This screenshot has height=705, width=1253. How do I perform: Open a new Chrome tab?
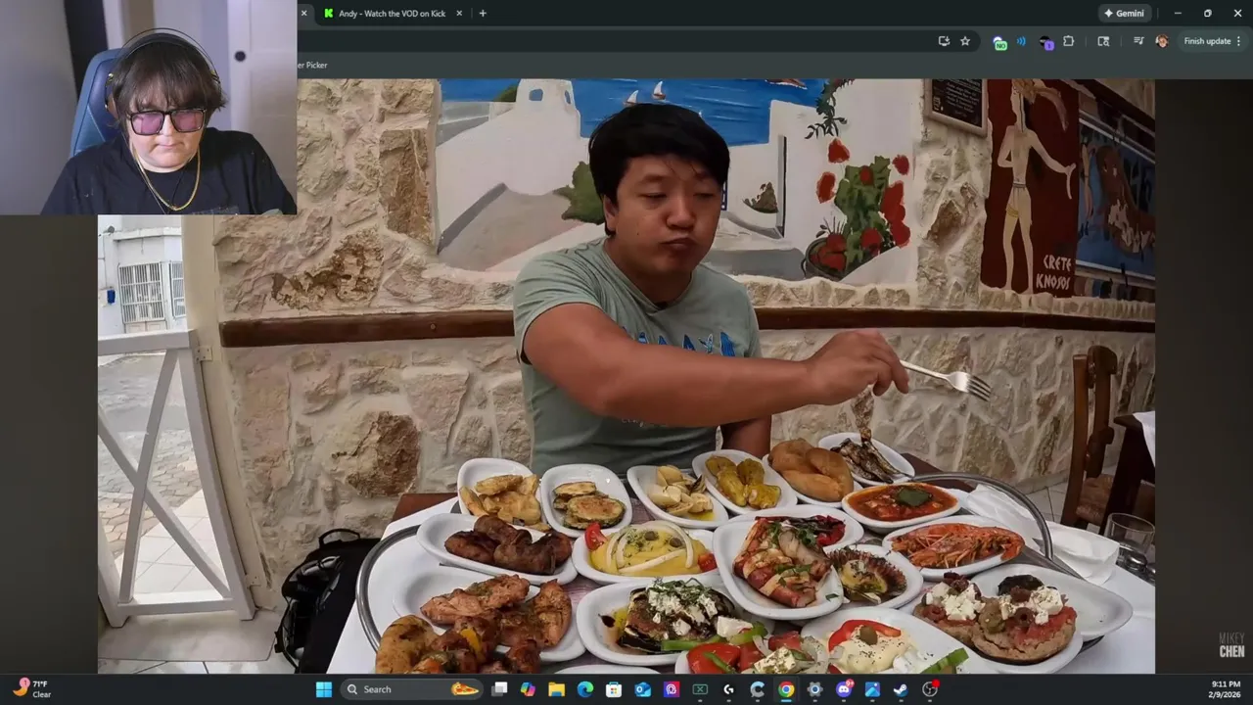point(483,14)
